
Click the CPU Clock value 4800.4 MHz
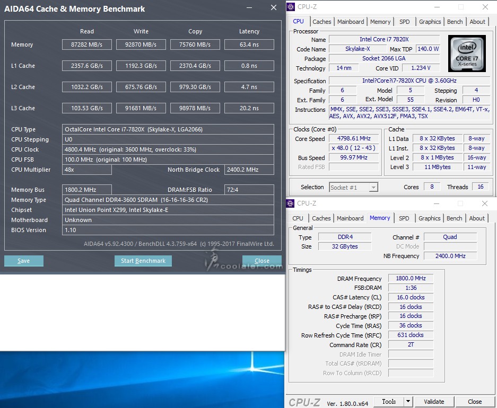coord(168,149)
